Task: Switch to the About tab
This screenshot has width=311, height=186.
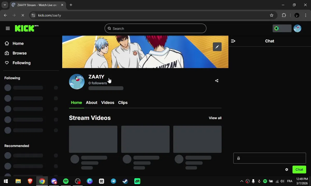Action: (91, 103)
